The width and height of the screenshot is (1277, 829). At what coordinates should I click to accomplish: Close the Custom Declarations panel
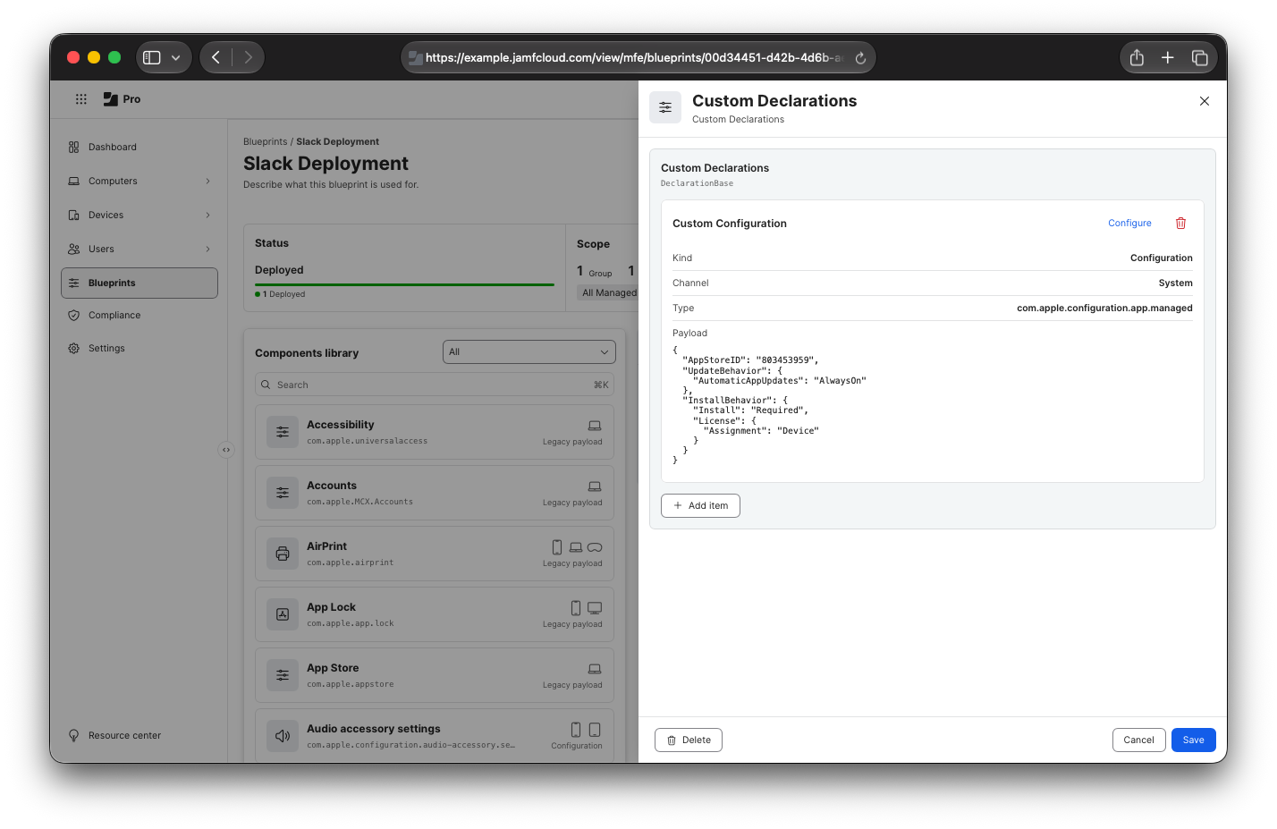1205,101
